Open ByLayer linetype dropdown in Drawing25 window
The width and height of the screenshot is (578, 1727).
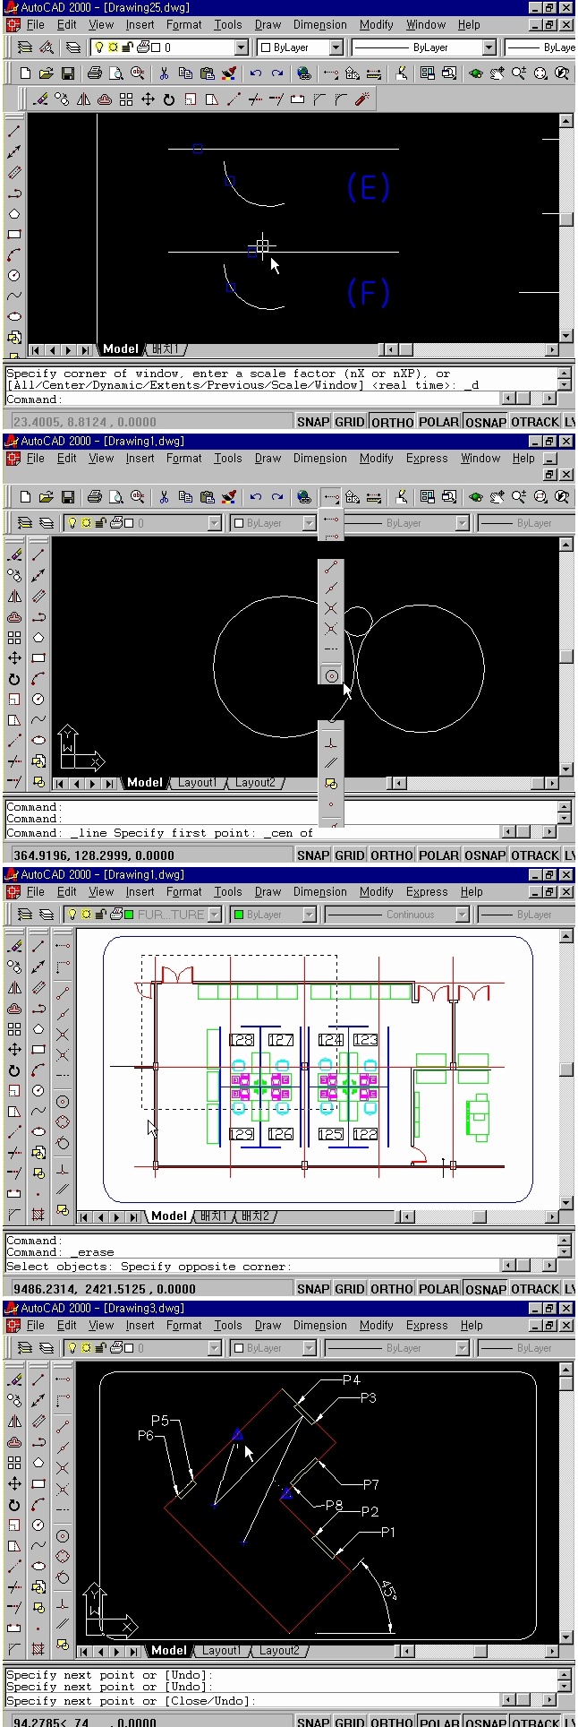(489, 47)
